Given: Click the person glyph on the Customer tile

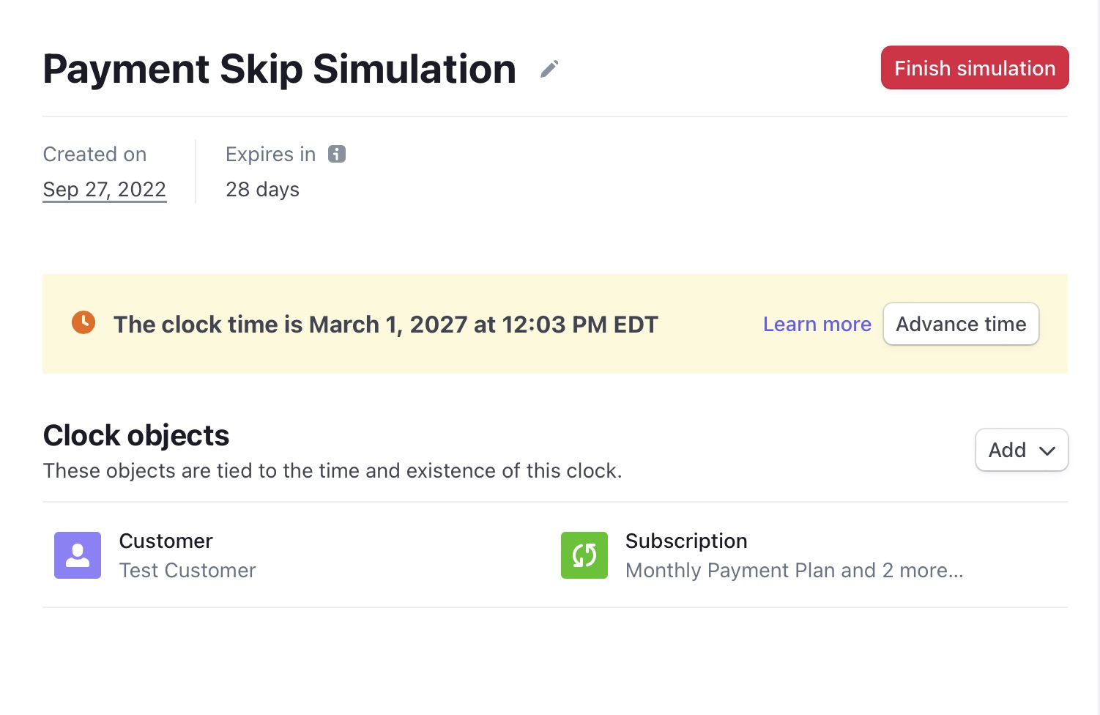Looking at the screenshot, I should point(77,555).
